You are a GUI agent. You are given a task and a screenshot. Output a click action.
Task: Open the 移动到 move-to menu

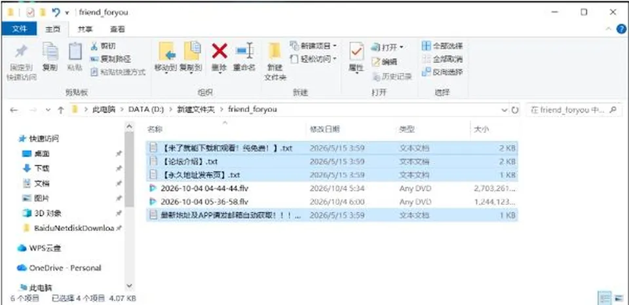[165, 58]
